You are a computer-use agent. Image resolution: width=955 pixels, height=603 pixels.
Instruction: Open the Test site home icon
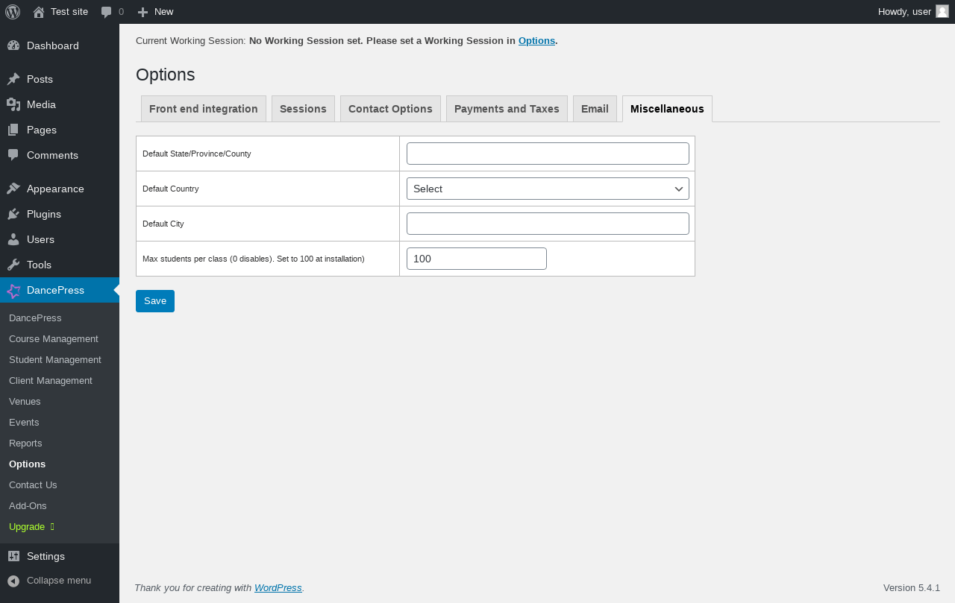(39, 12)
